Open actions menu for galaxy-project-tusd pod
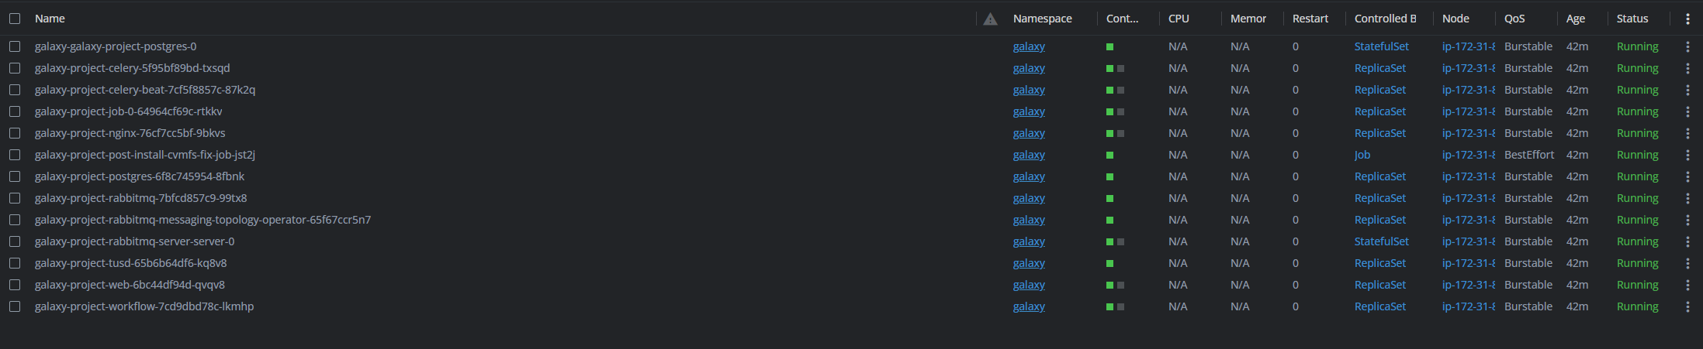Screen dimensions: 1703x349 tap(1687, 263)
